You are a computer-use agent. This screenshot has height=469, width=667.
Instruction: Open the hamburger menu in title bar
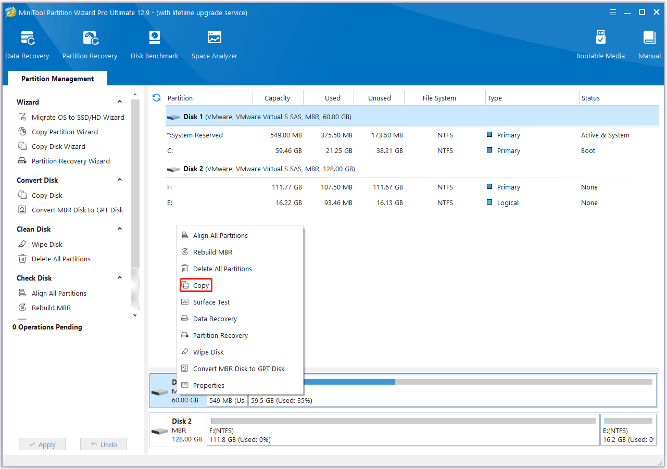point(612,11)
